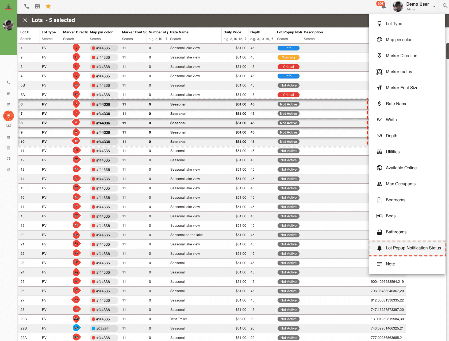Image resolution: width=449 pixels, height=341 pixels.
Task: Click the red marker icon for lot 27
Action: click(76, 300)
